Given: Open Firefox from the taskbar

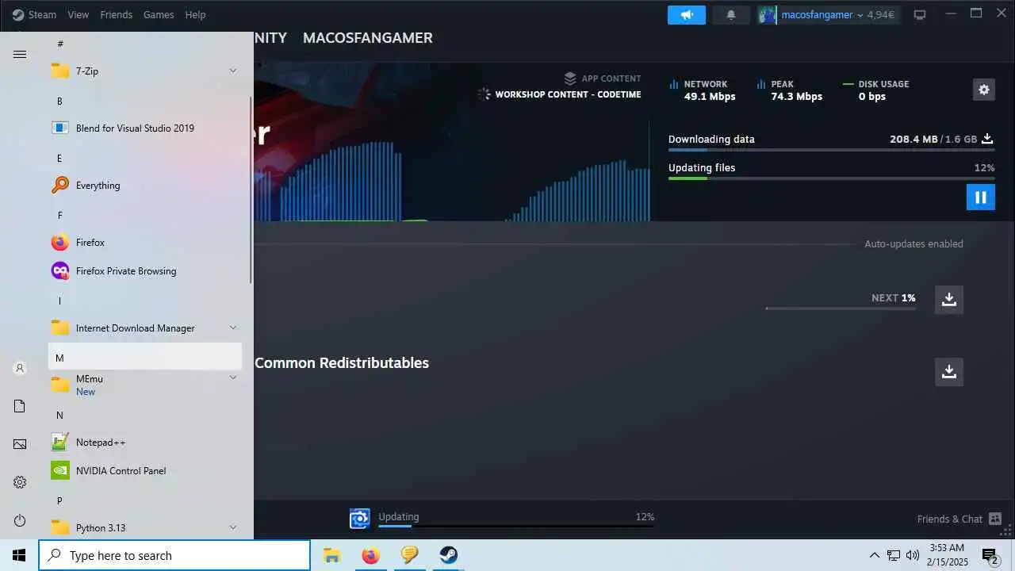Looking at the screenshot, I should [x=370, y=555].
